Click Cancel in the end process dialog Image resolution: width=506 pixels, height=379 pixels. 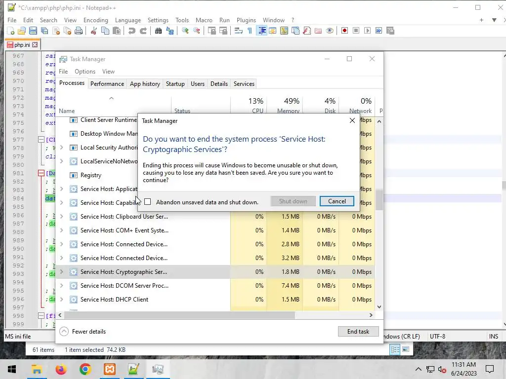pos(337,201)
